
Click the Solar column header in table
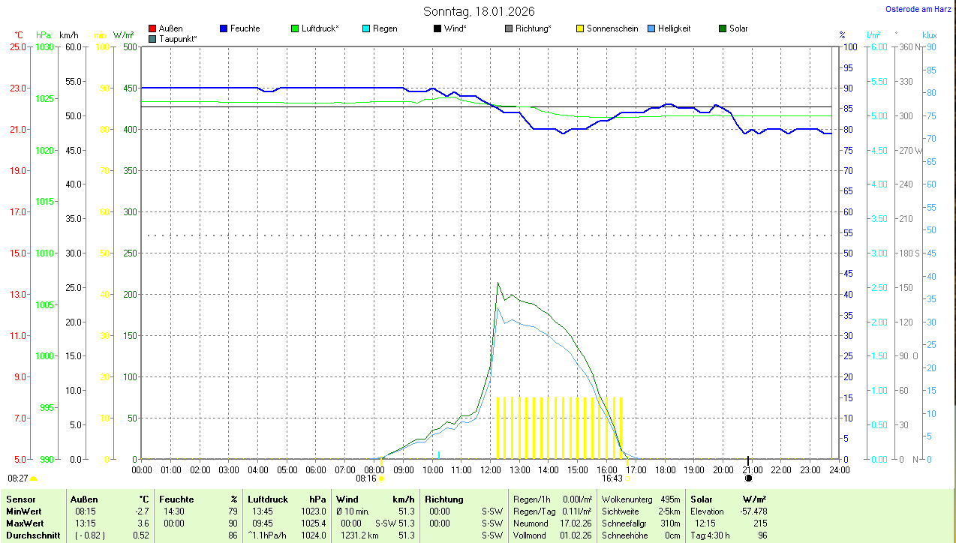[701, 499]
